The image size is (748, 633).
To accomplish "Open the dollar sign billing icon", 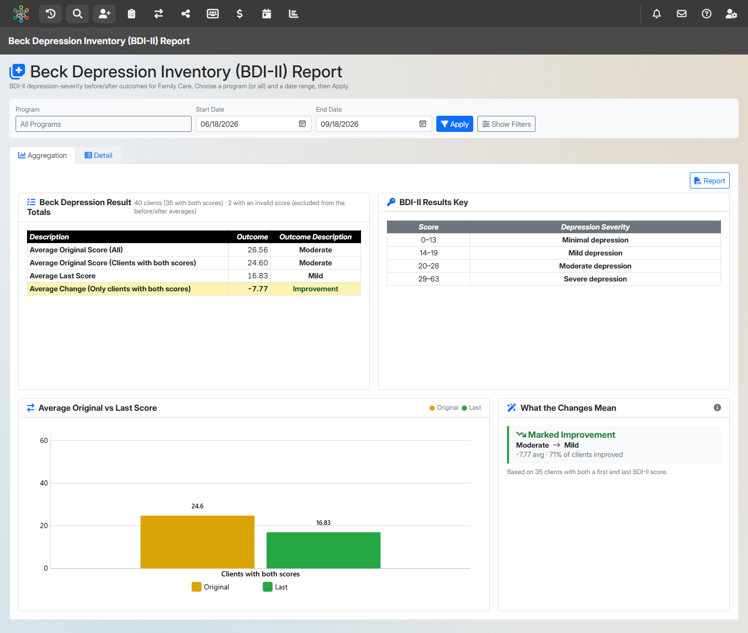I will 239,14.
